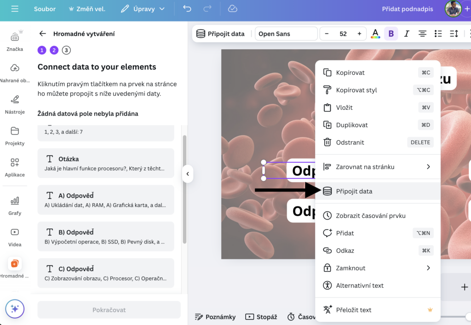Screen dimensions: 471x325
Task: Open Značka brand sidebar tab
Action: click(x=15, y=41)
